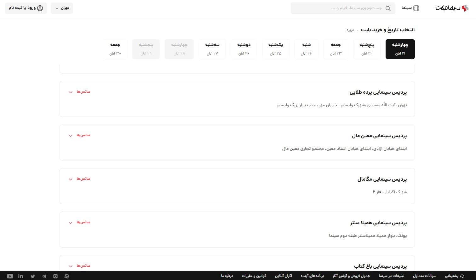Click the cinema and film search field
The image size is (476, 280).
[x=343, y=8]
